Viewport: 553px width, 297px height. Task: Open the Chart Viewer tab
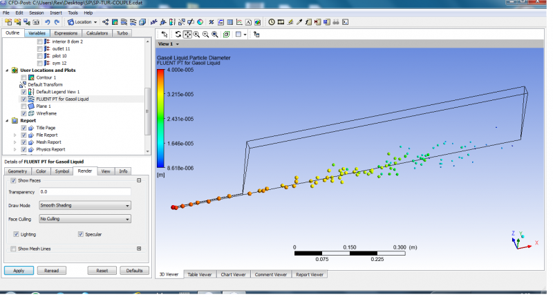[232, 274]
